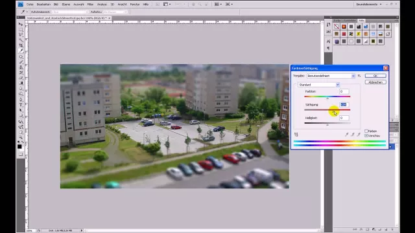Viewport: 415px width, 233px height.
Task: Open the Grundelemente workspace dropdown
Action: [369, 5]
